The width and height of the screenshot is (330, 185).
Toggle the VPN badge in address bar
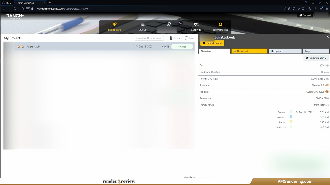(x=28, y=9)
